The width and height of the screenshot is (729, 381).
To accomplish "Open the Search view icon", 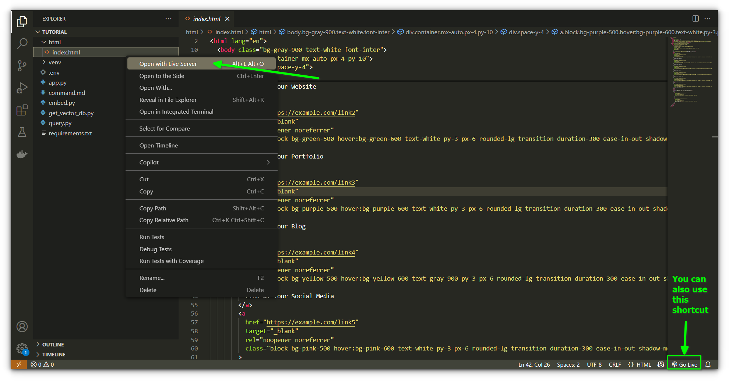I will pyautogui.click(x=22, y=43).
